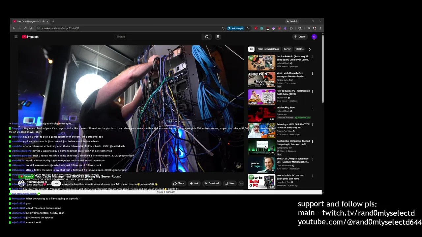Click the YouTube Premium logo
This screenshot has height=237, width=422.
point(30,37)
